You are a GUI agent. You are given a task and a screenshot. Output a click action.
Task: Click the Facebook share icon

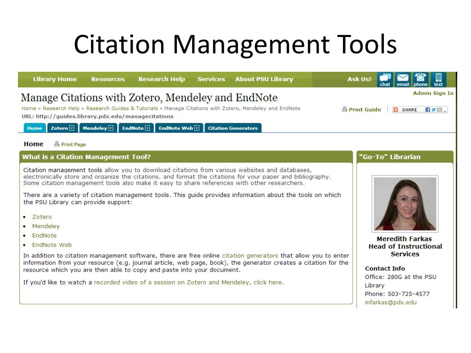coord(427,110)
